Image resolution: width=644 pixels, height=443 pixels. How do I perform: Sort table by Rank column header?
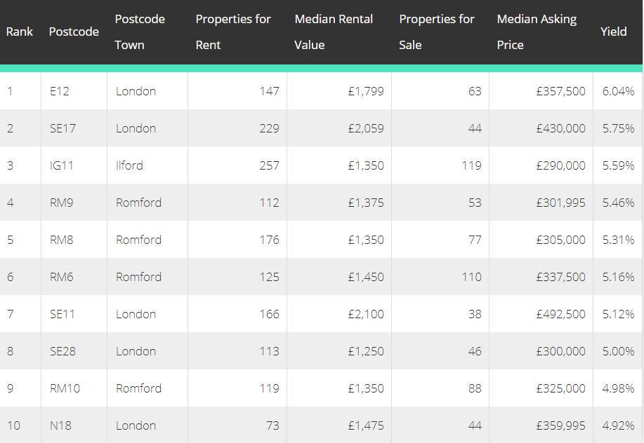pos(20,32)
